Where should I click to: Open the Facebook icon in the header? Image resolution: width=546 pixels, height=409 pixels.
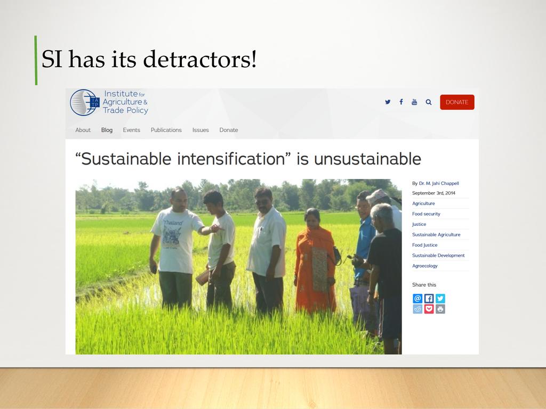[401, 102]
